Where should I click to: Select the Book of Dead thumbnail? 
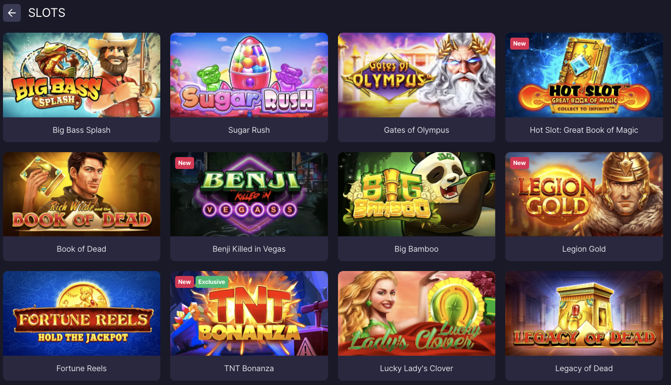[81, 194]
